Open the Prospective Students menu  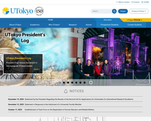pos(109,25)
